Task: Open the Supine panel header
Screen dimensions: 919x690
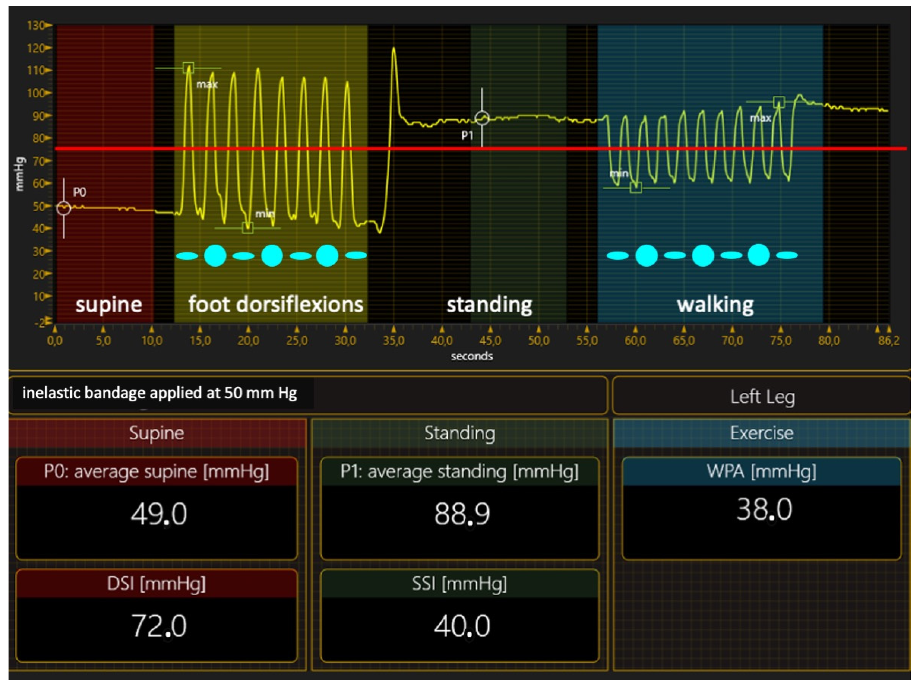Action: 157,433
